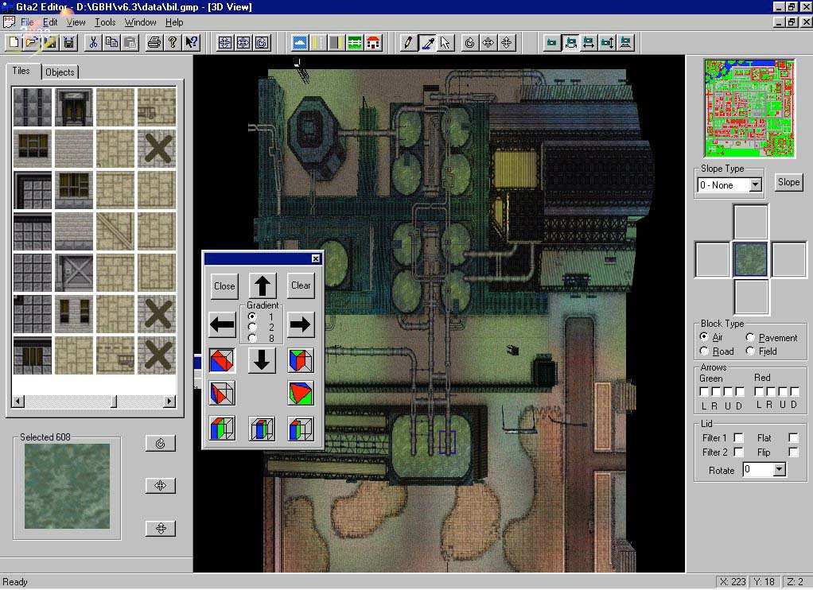Click the first teal view-mode toolbar icon
The image size is (813, 590).
552,42
